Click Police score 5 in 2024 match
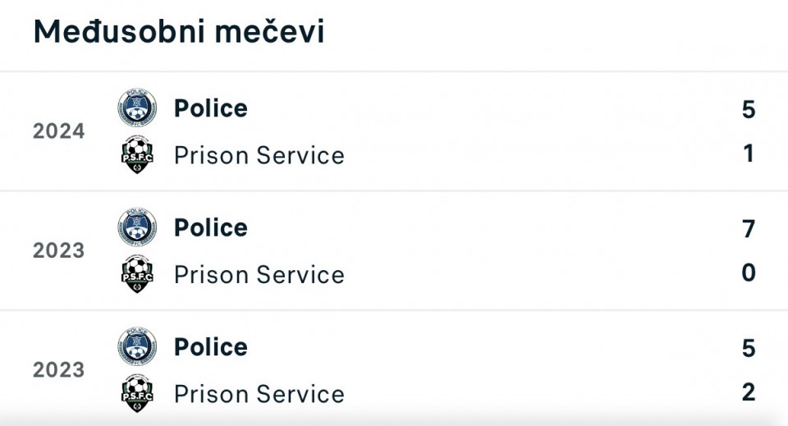This screenshot has height=426, width=788. coord(748,109)
